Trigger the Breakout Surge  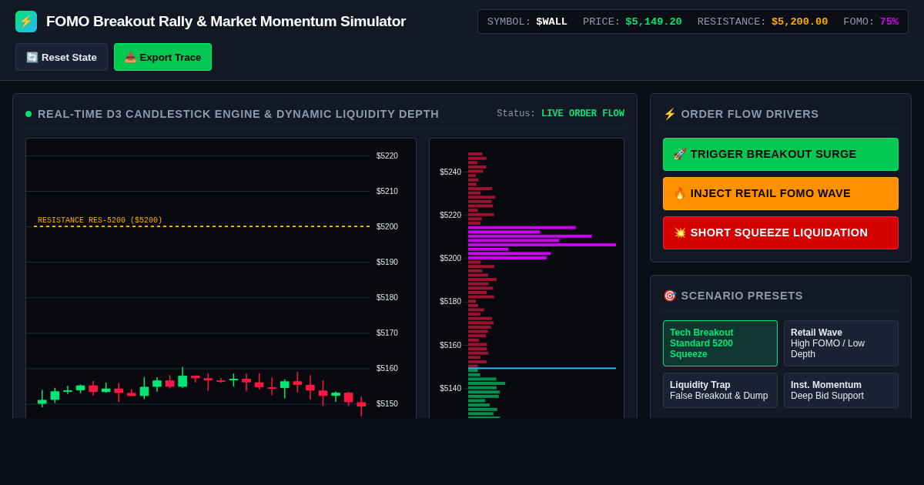pyautogui.click(x=781, y=154)
